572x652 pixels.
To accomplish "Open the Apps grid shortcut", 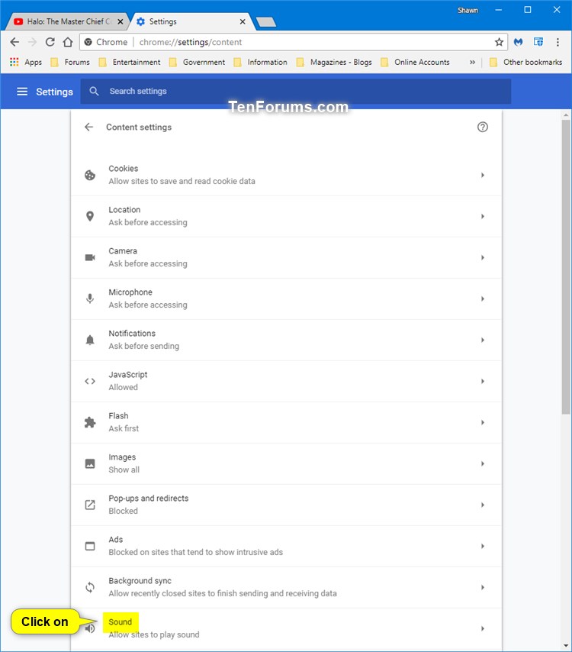I will tap(26, 62).
